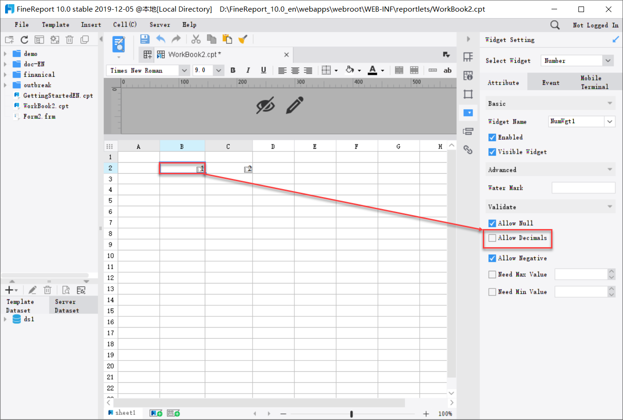Uncheck the Allow Null checkbox
This screenshot has width=623, height=420.
(x=492, y=223)
